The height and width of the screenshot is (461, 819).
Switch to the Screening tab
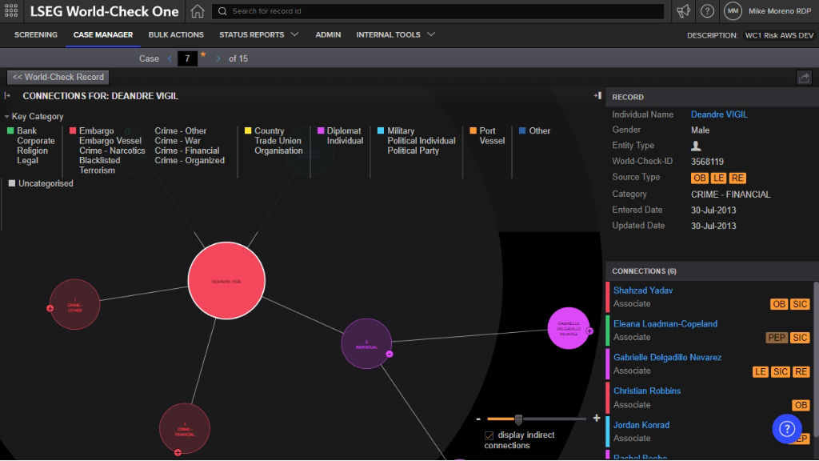click(36, 35)
